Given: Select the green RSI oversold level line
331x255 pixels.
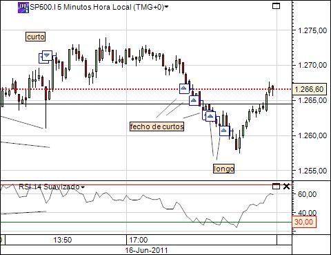Looking at the screenshot, I should [146, 223].
